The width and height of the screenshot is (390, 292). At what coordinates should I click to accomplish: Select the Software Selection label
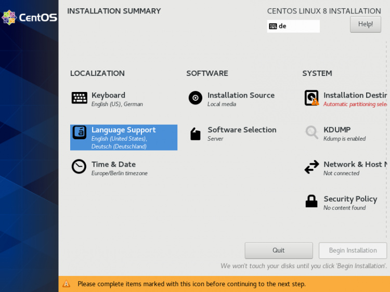click(242, 130)
